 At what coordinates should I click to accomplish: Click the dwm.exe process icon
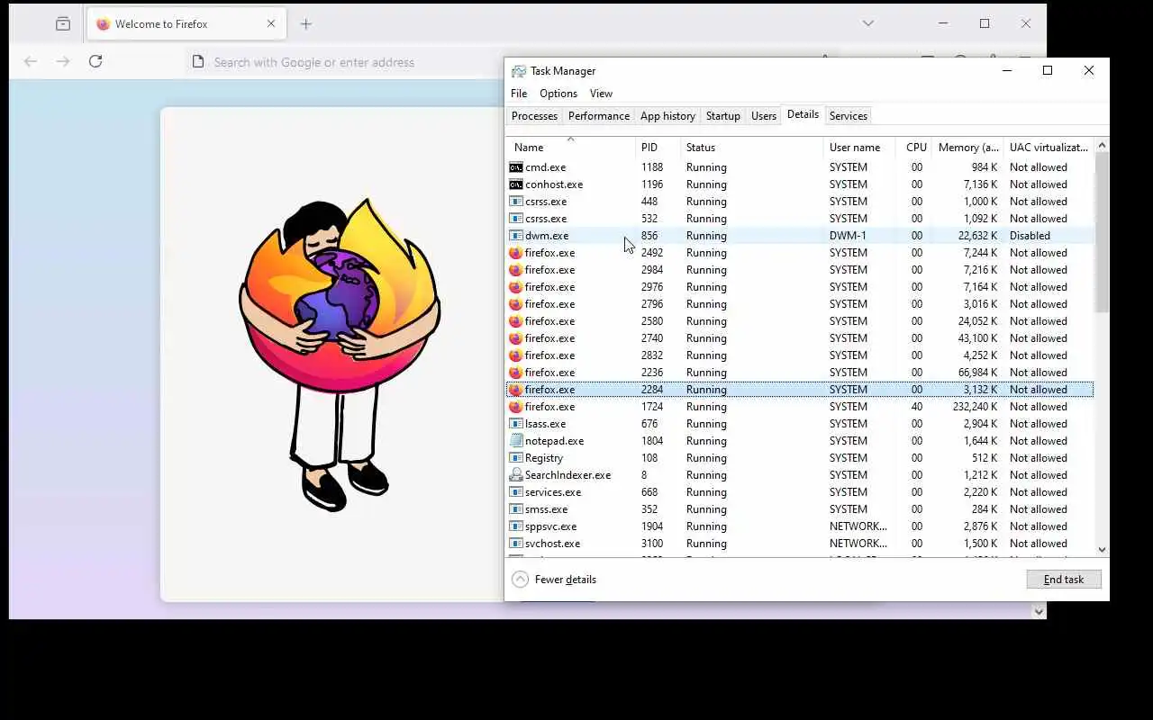coord(515,236)
